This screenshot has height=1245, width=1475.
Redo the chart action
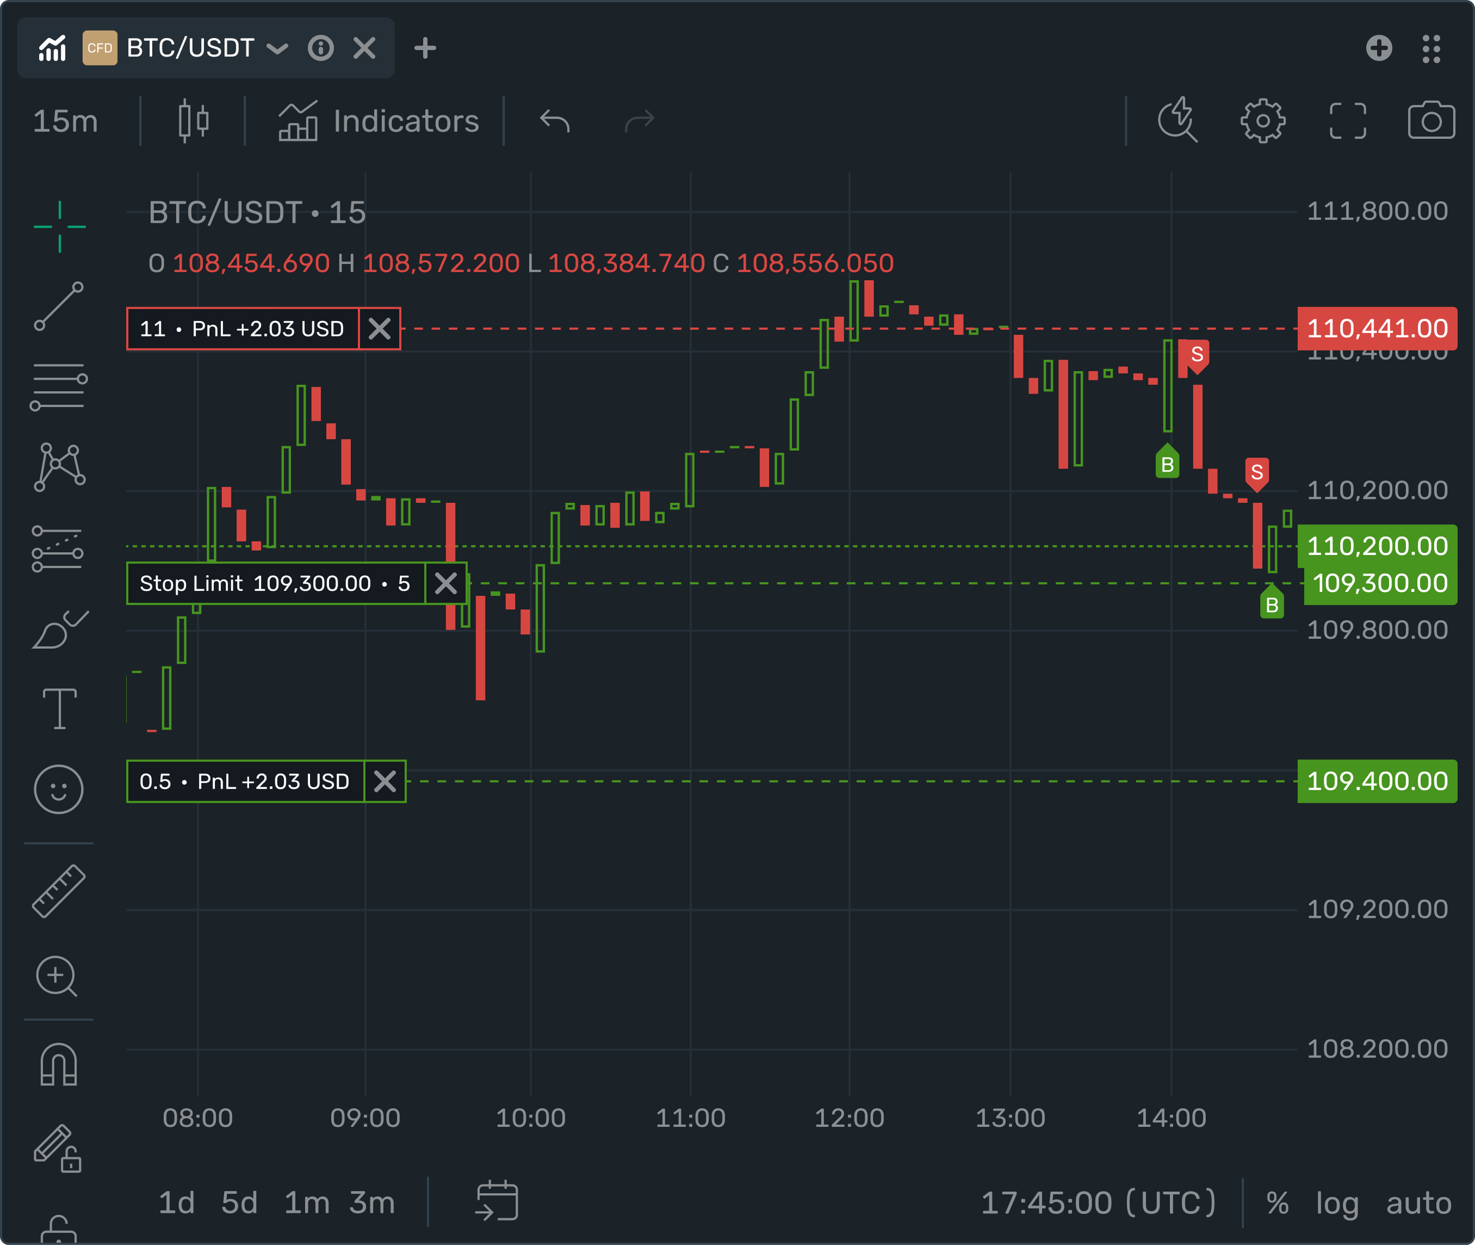[639, 120]
